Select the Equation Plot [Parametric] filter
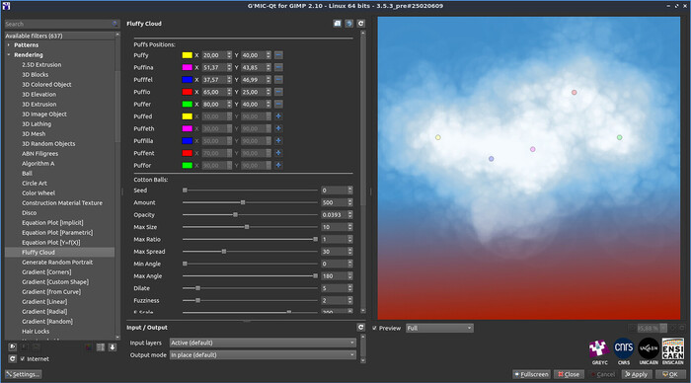 (x=57, y=232)
